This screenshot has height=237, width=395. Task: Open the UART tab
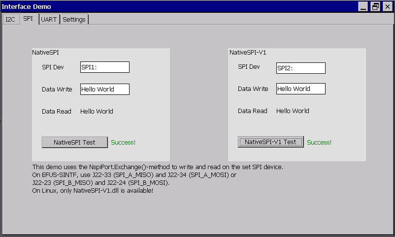(49, 19)
